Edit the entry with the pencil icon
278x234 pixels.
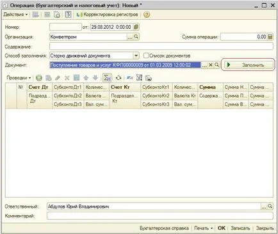pyautogui.click(x=58, y=78)
